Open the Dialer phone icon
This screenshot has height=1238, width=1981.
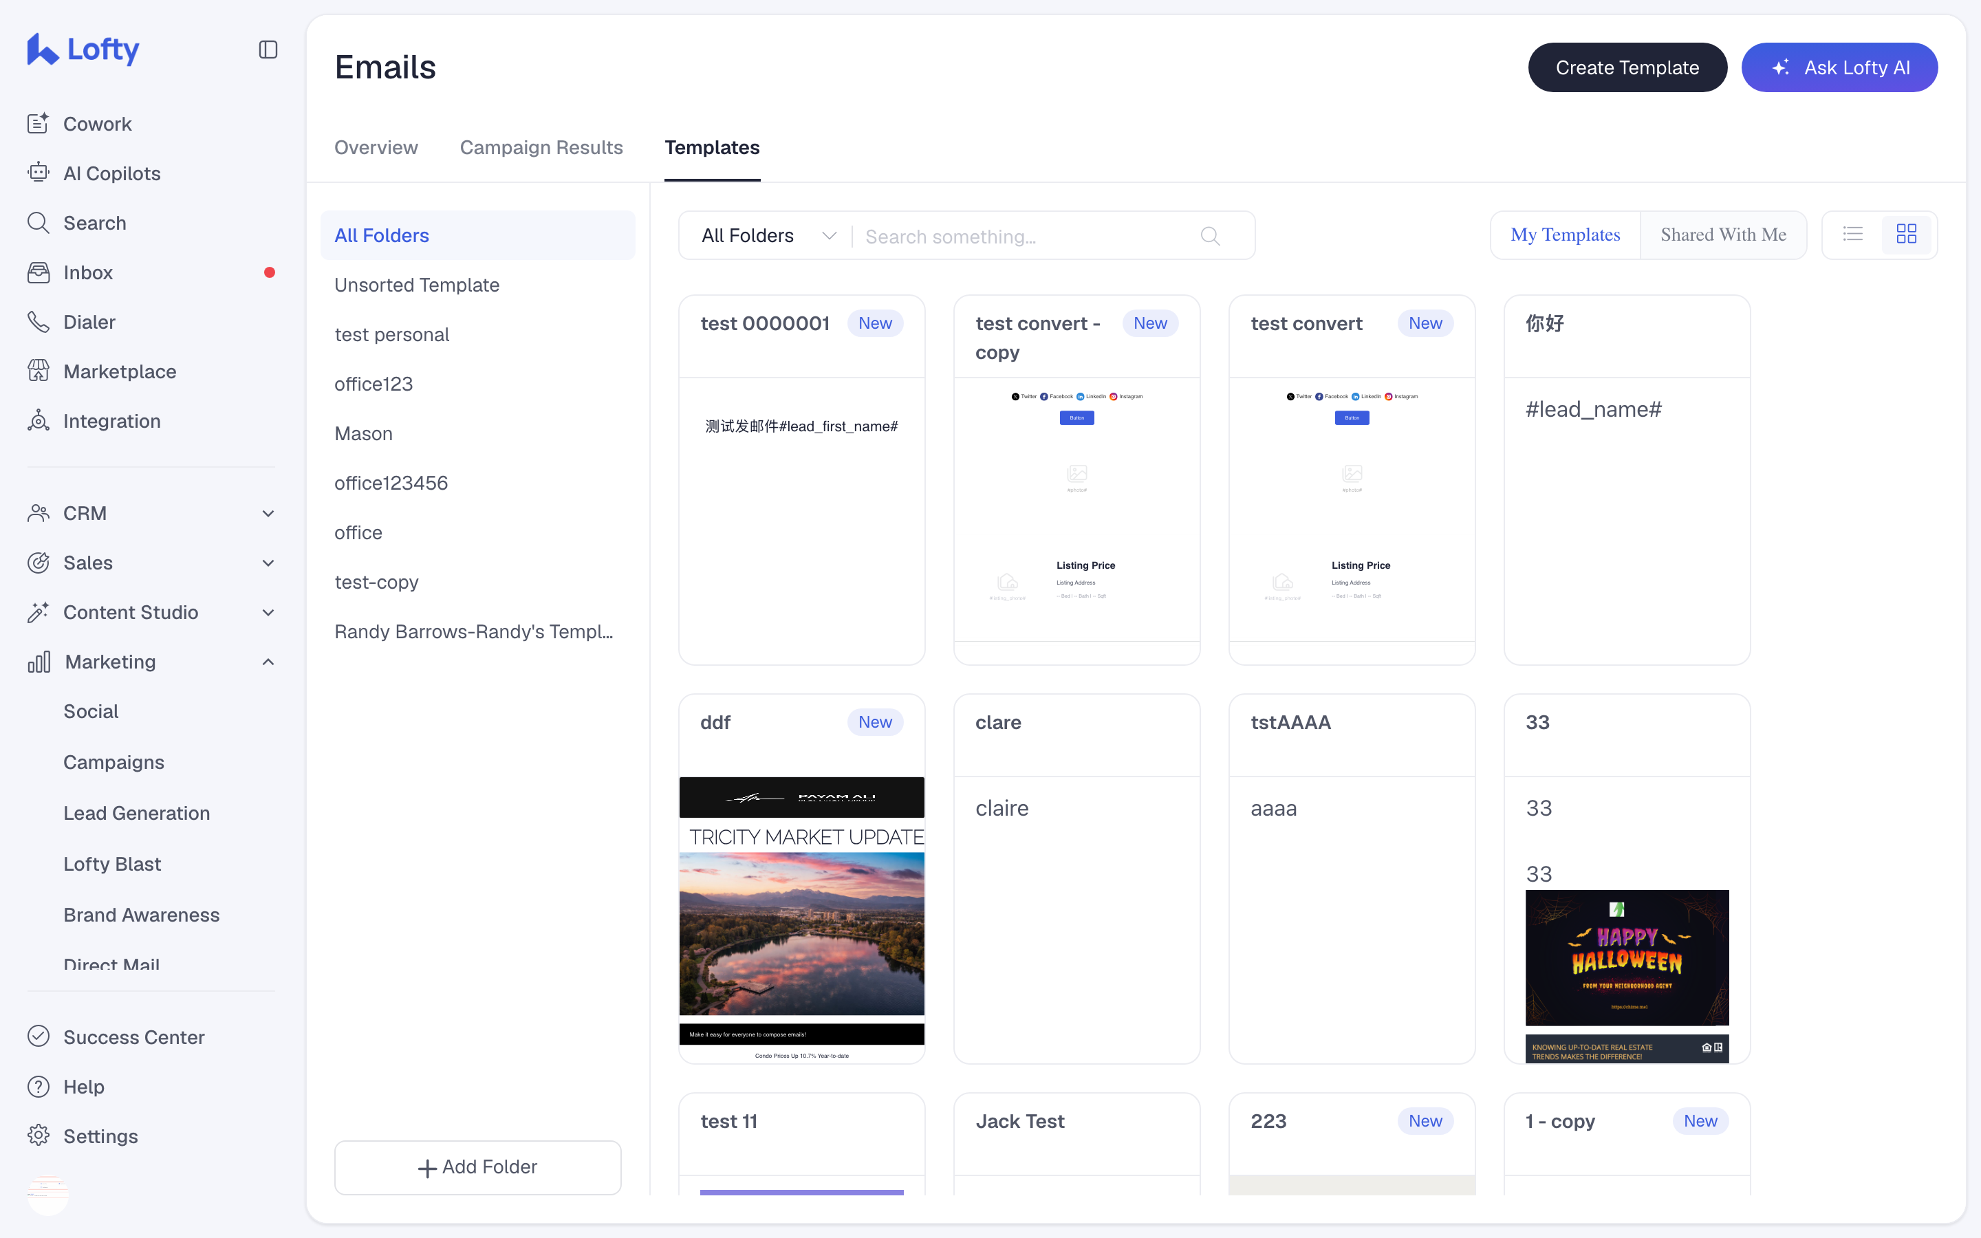coord(39,322)
